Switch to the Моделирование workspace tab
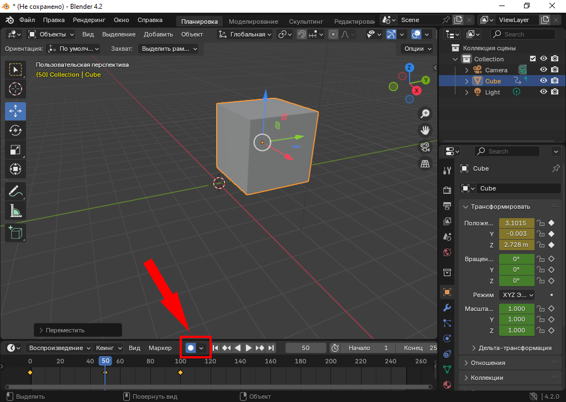 tap(253, 22)
